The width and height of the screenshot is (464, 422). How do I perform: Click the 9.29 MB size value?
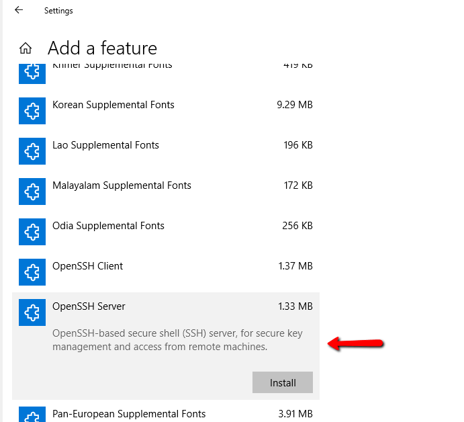[x=295, y=105]
